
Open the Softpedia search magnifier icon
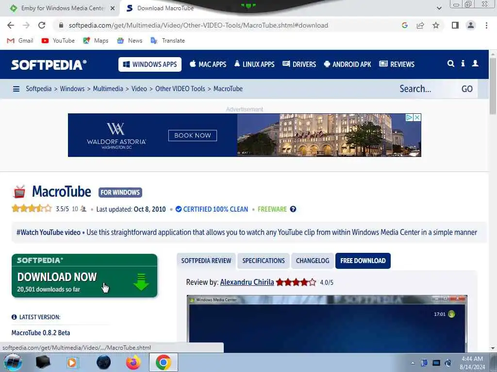point(451,63)
